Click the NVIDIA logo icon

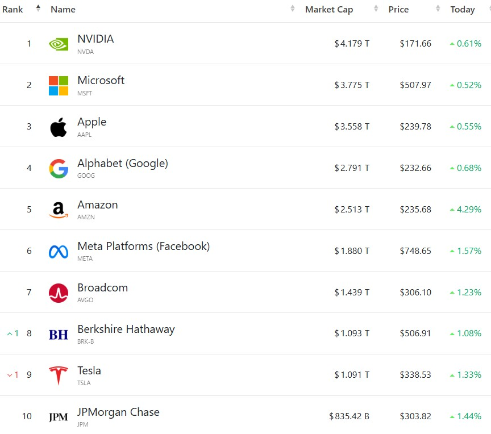(x=59, y=44)
